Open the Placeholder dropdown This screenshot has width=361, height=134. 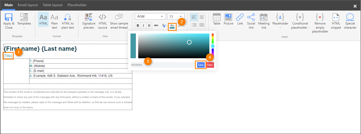280,21
